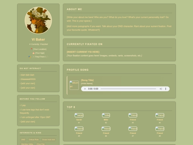
Task: Click the CURRENTLY FIXATED ON heading
Action: pyautogui.click(x=85, y=44)
